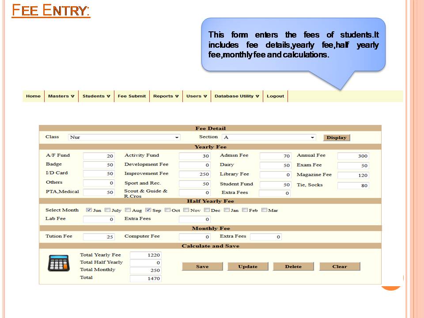Click the Delete button
This screenshot has width=424, height=318.
point(293,266)
